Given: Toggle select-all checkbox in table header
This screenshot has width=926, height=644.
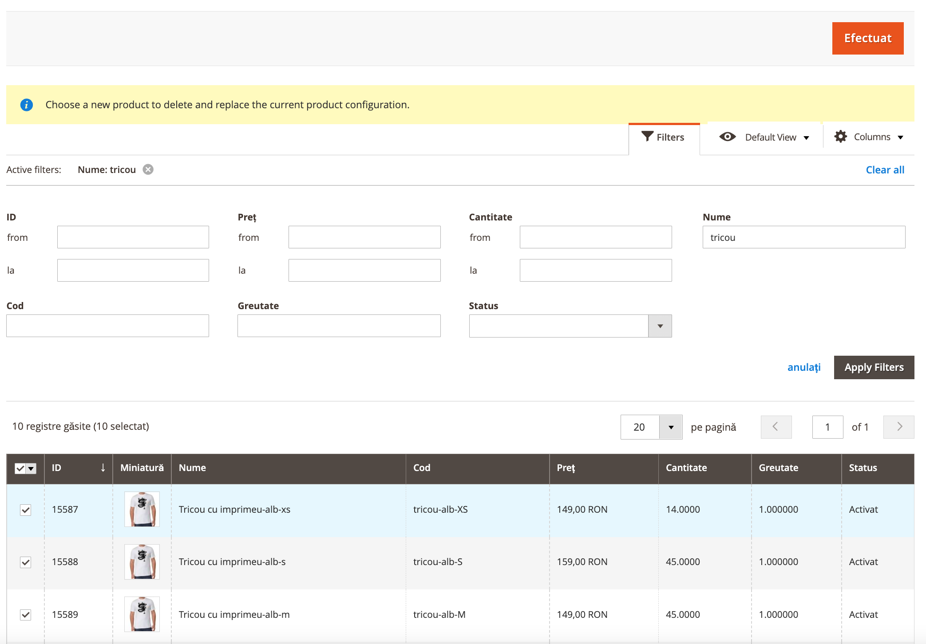Looking at the screenshot, I should pyautogui.click(x=20, y=468).
